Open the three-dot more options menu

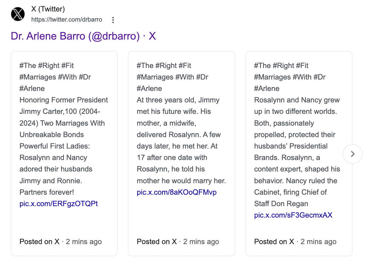[113, 20]
